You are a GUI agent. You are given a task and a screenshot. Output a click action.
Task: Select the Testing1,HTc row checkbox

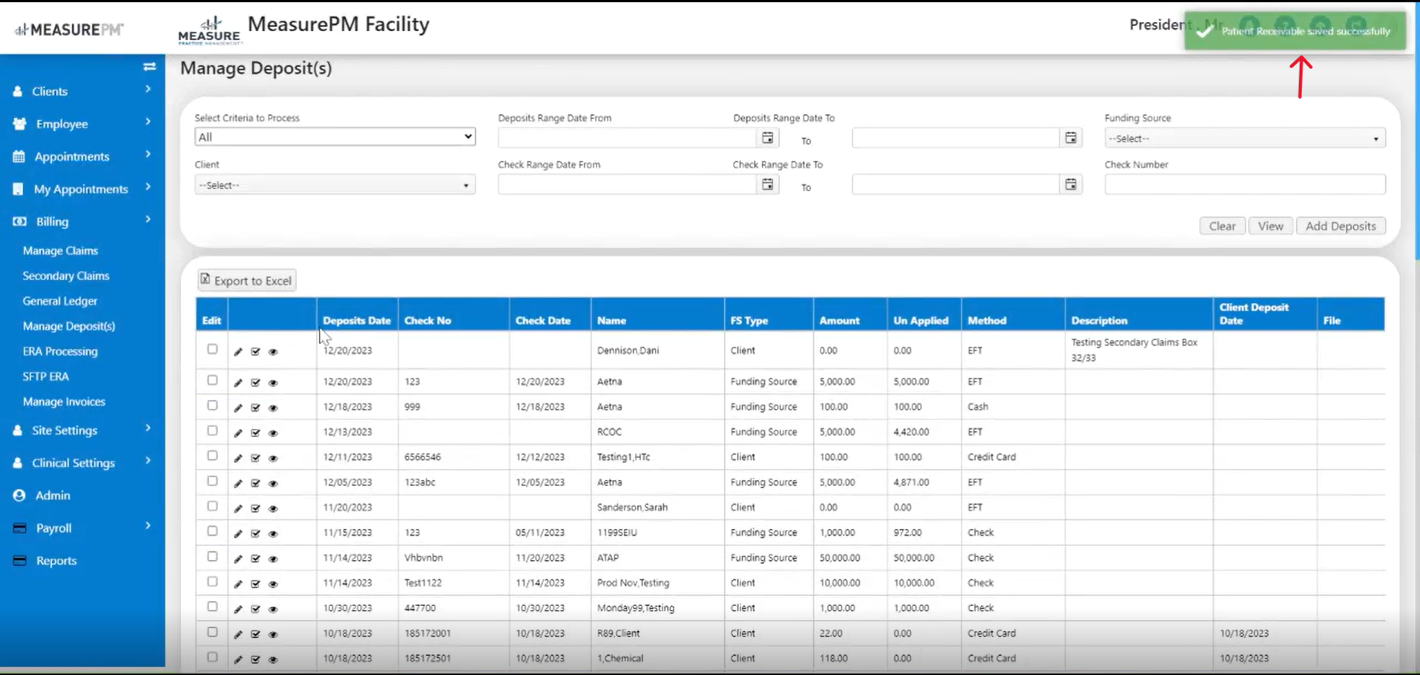(x=212, y=456)
